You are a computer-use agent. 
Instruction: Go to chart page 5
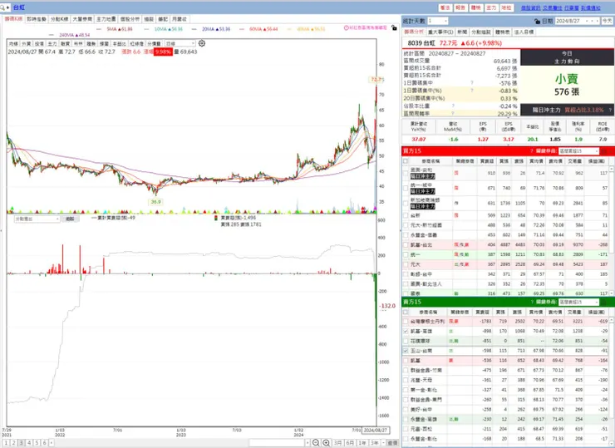point(37,442)
